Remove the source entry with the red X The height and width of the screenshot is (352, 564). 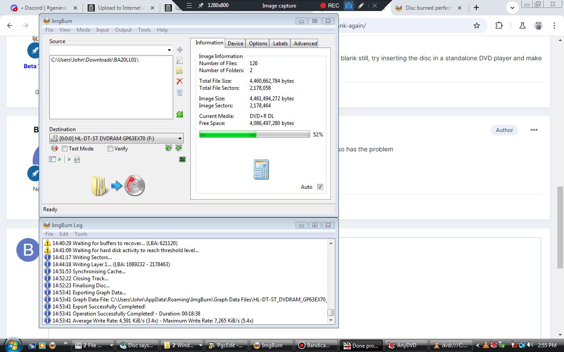[x=179, y=81]
